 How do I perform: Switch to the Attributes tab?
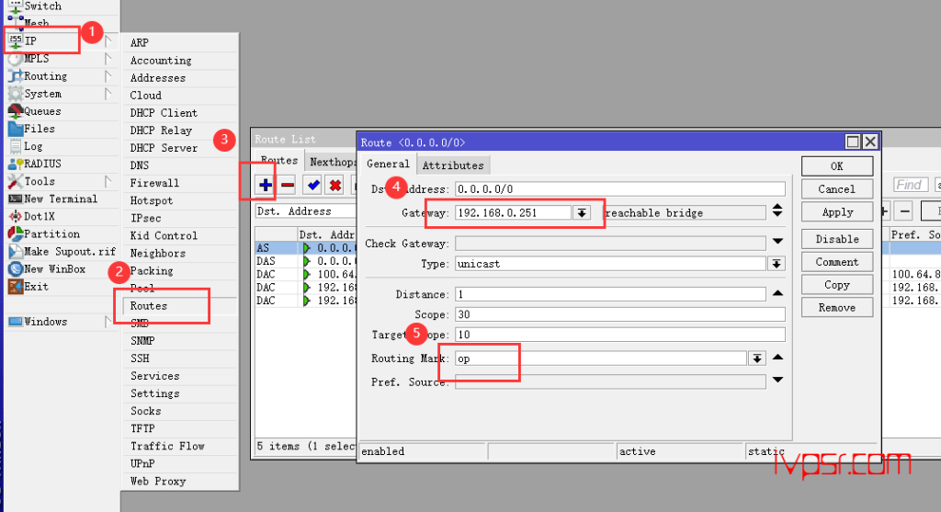click(x=452, y=165)
